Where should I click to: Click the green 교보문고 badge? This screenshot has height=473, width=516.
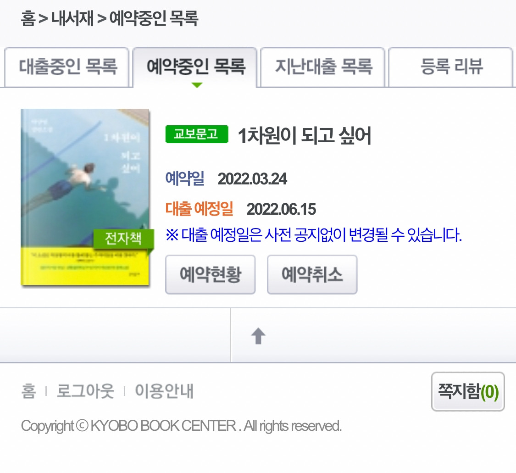point(197,134)
